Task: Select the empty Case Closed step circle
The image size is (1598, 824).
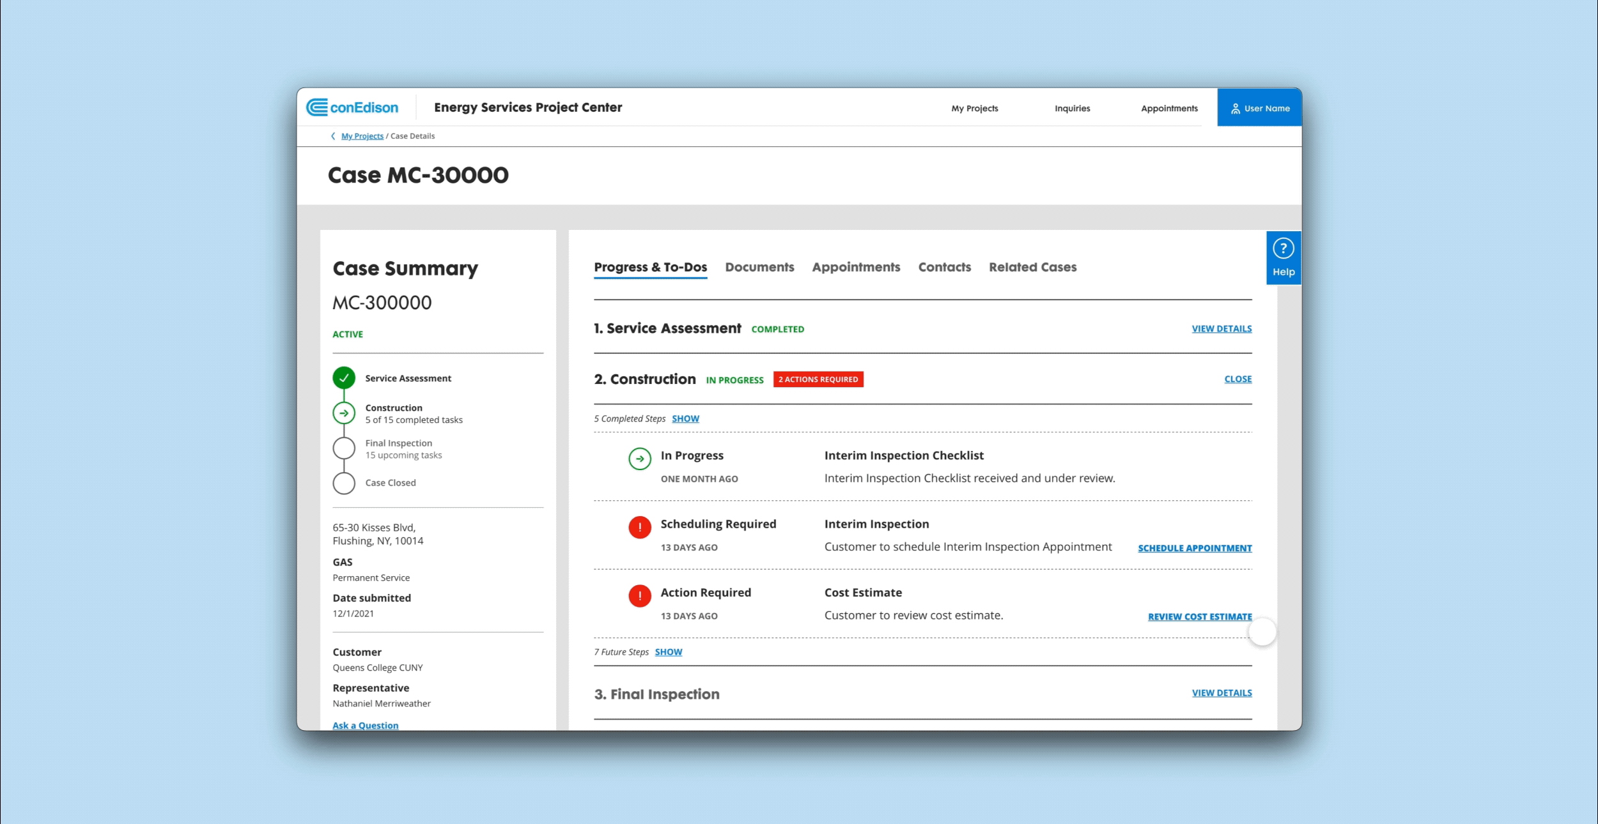Action: point(344,483)
